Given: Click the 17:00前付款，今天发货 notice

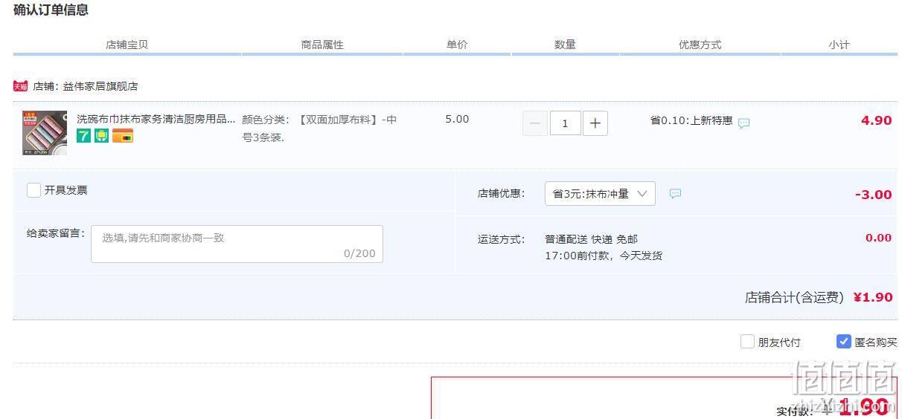Looking at the screenshot, I should [x=604, y=256].
